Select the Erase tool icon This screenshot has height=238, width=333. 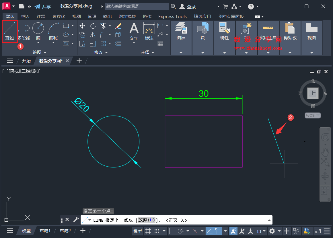pos(118,26)
